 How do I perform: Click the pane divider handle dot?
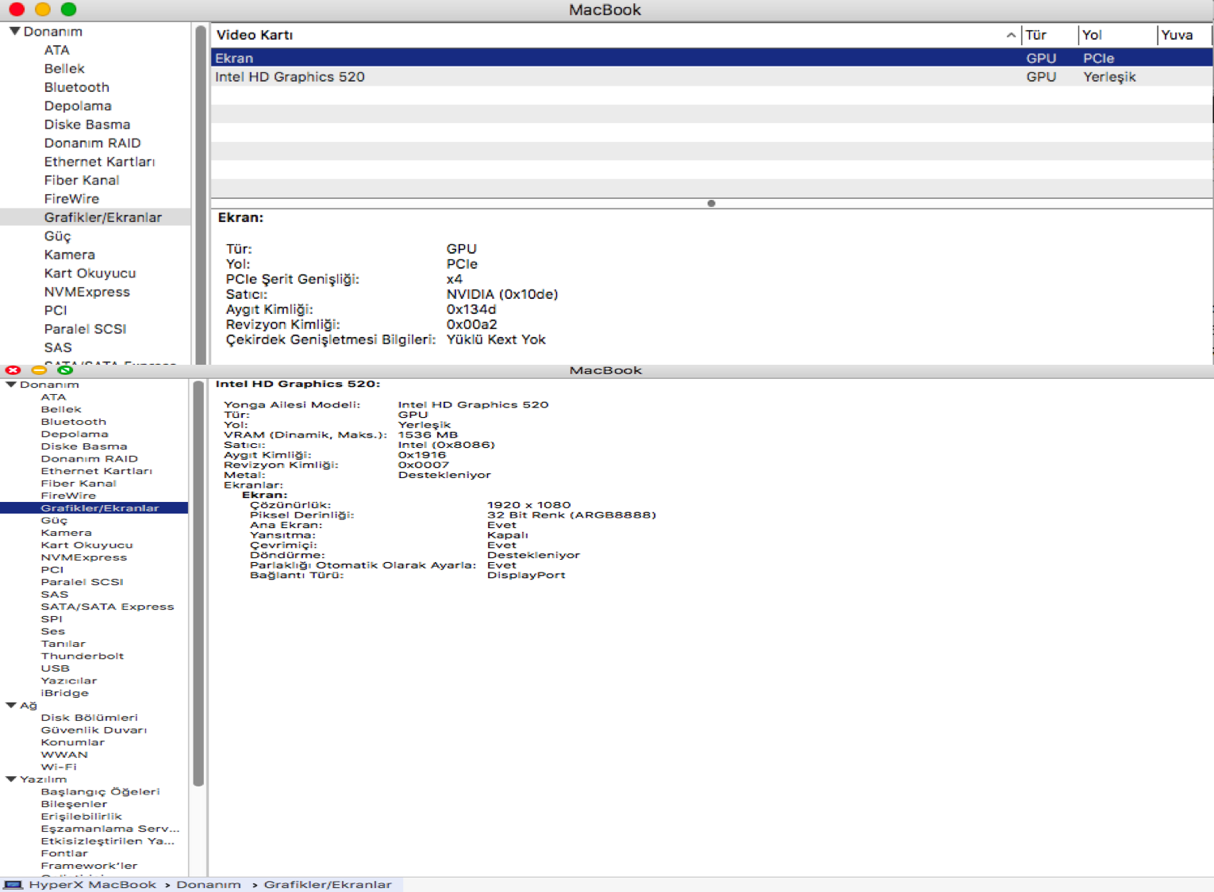[x=711, y=203]
